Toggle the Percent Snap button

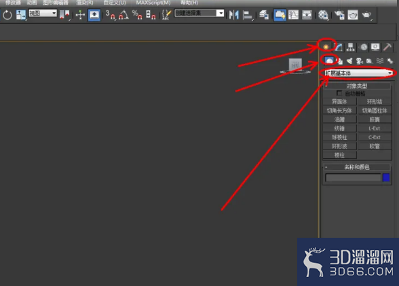click(137, 15)
